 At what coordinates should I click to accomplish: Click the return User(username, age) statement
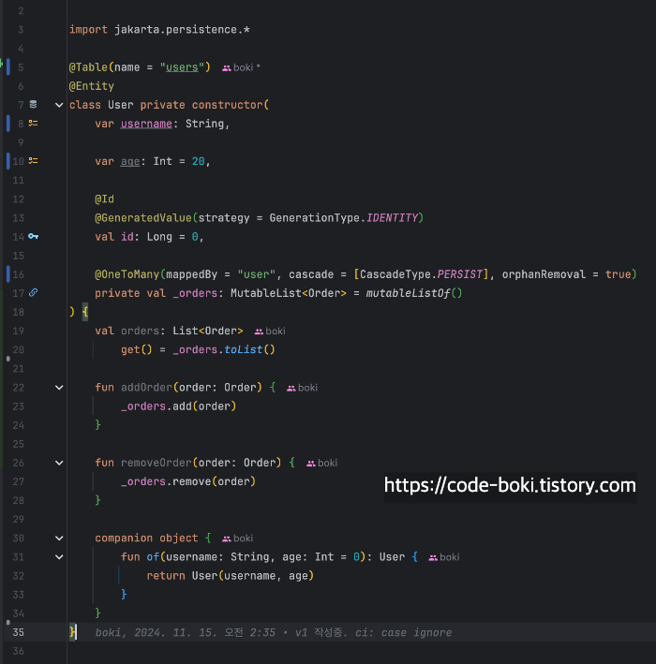point(231,576)
